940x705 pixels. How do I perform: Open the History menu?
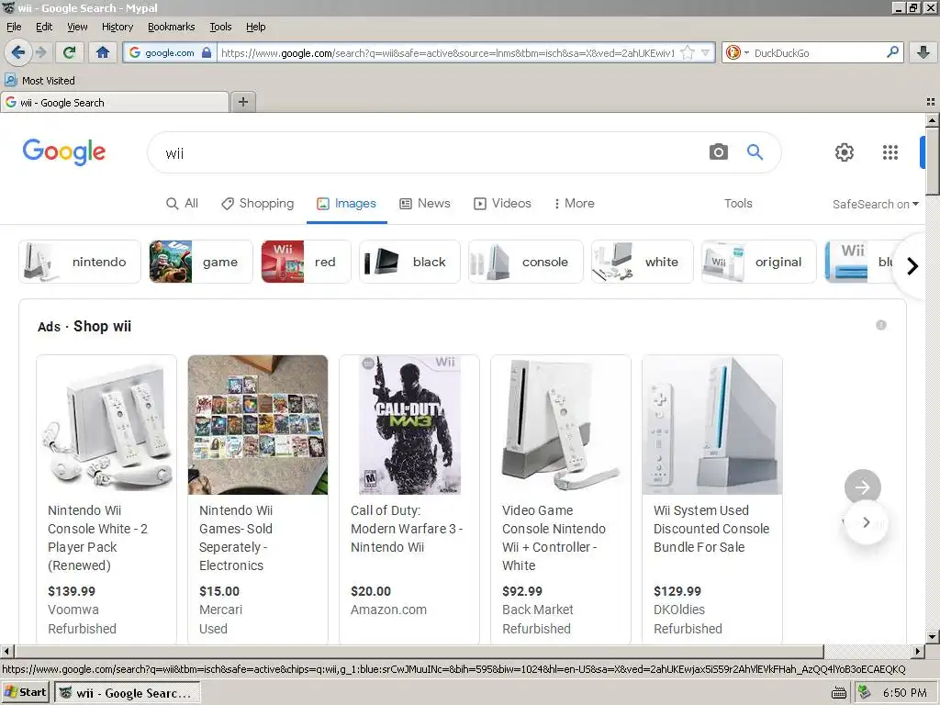click(117, 27)
